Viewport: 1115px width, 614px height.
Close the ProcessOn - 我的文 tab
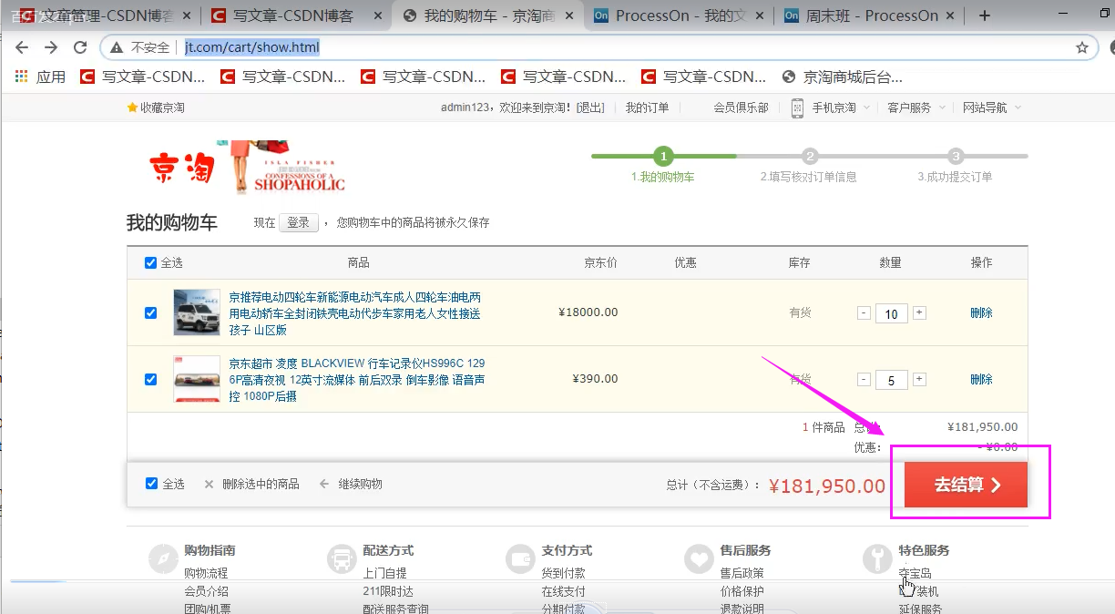point(762,15)
